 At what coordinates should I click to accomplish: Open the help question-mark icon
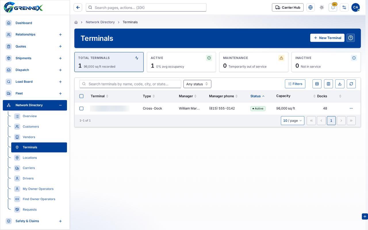click(x=350, y=38)
